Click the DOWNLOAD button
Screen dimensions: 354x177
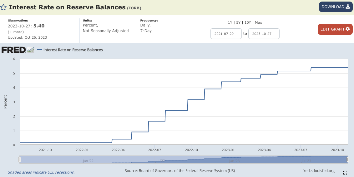click(336, 7)
